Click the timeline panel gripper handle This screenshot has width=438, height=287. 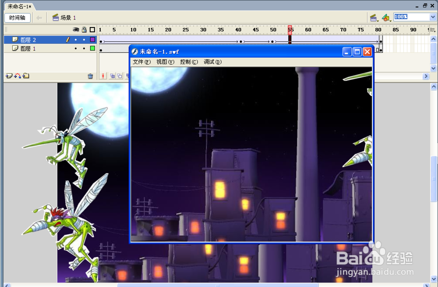pyautogui.click(x=6, y=30)
